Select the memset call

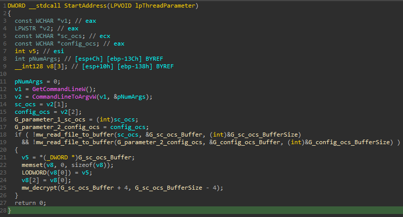[x=32, y=165]
